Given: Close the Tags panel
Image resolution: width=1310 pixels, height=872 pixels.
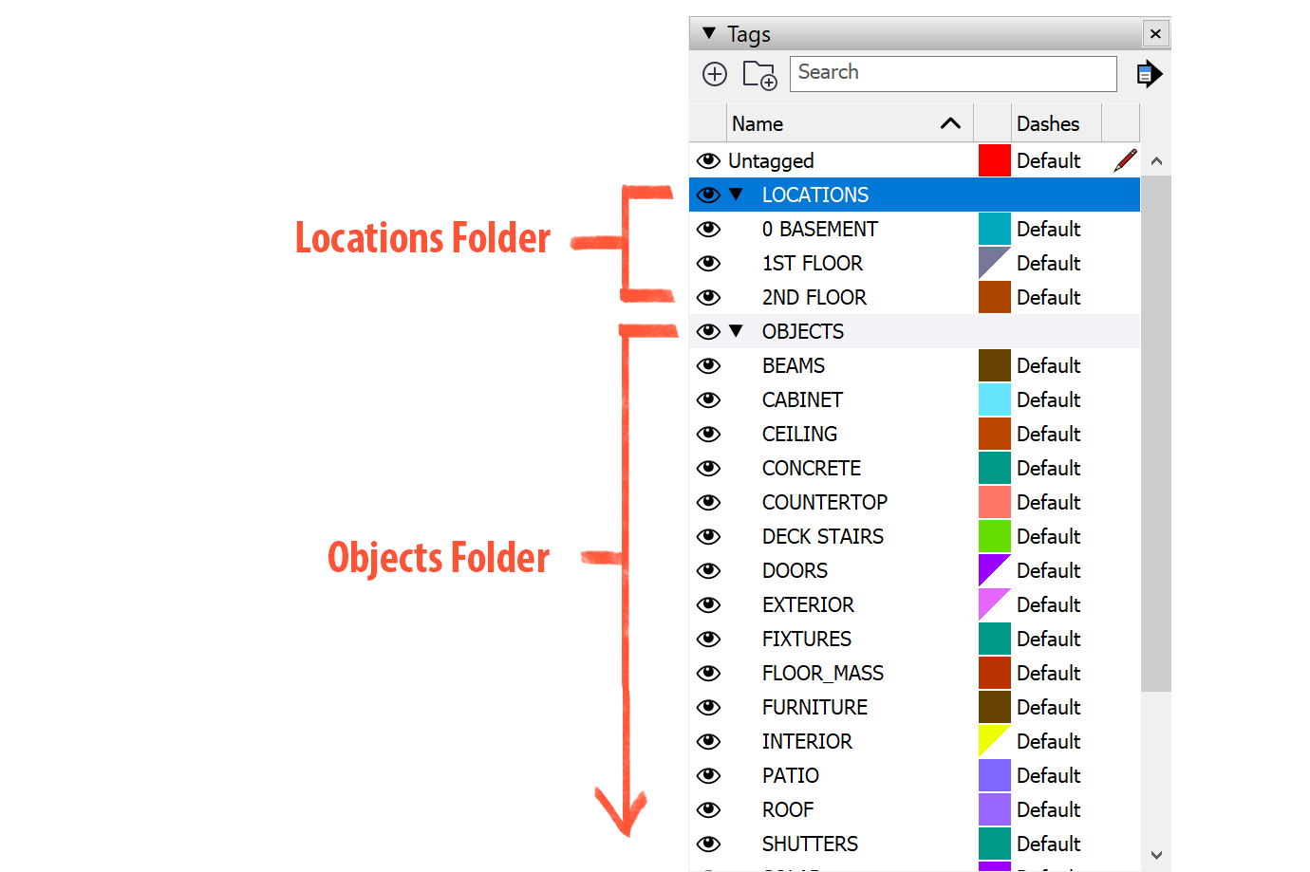Looking at the screenshot, I should pos(1155,34).
